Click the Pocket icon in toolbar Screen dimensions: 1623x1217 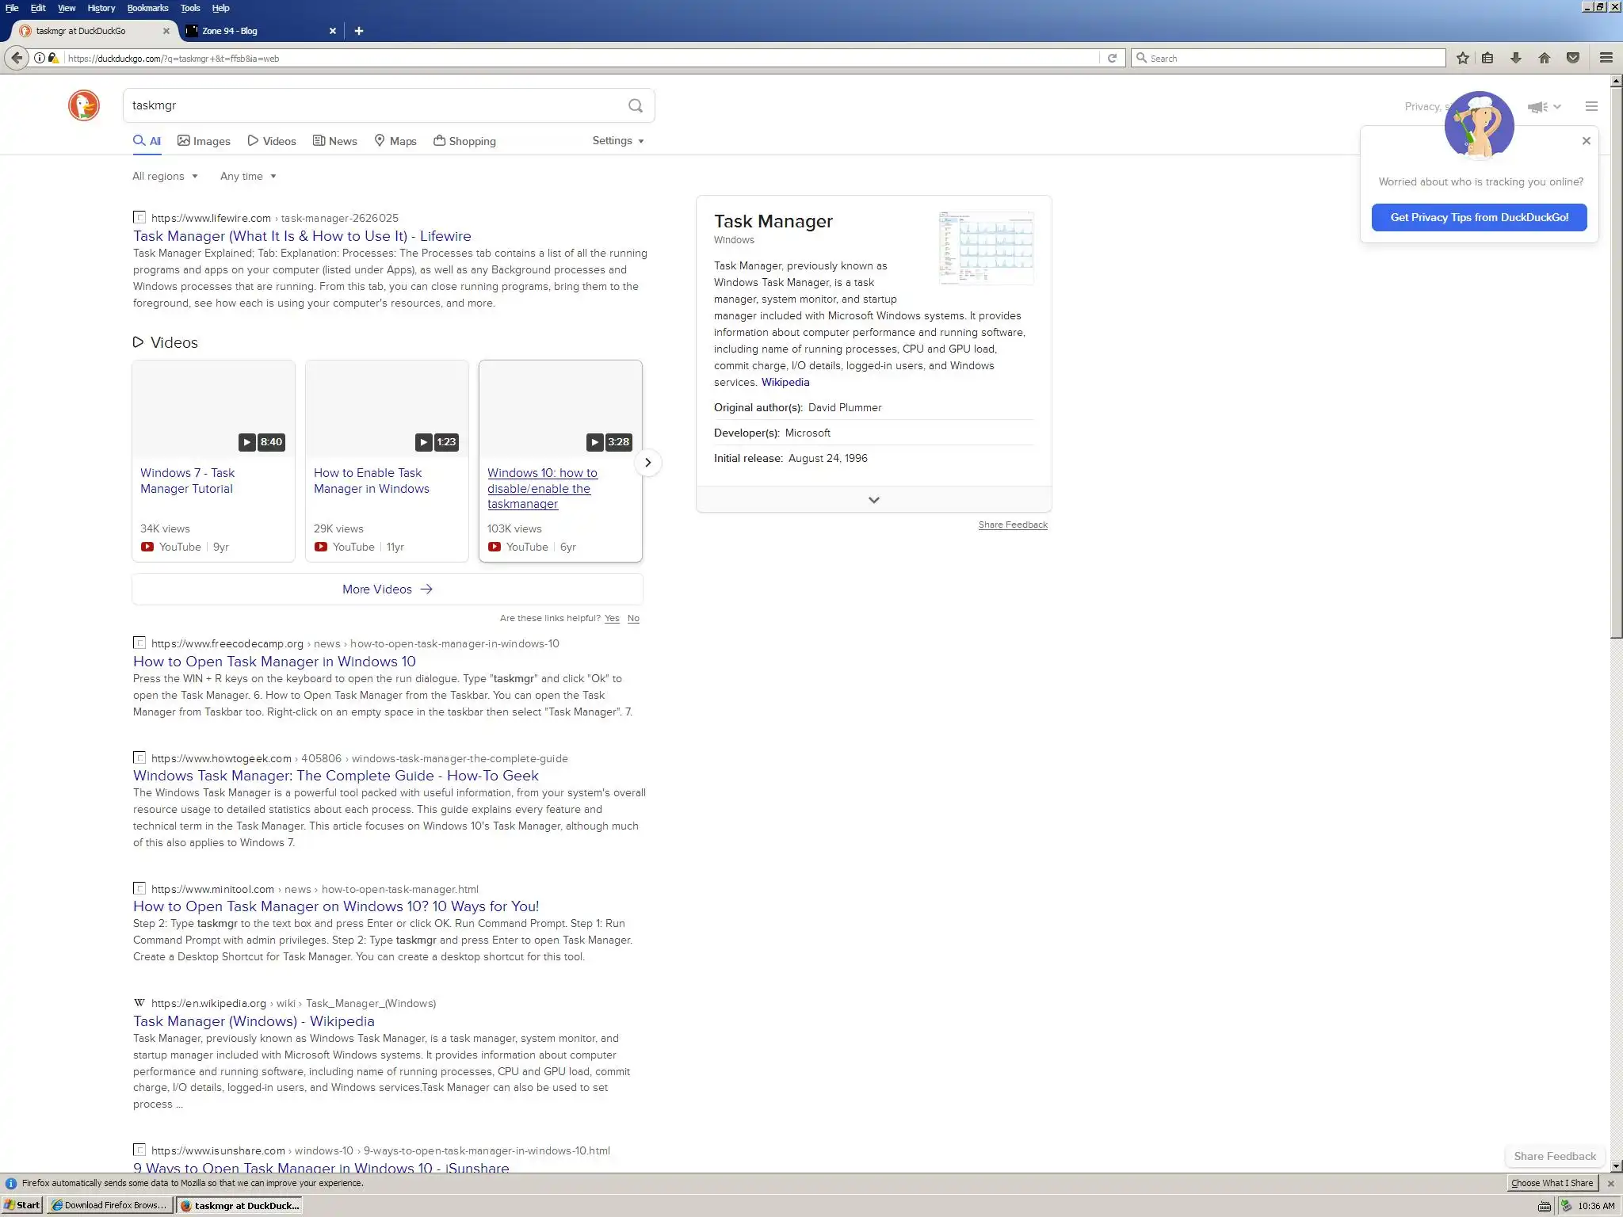pyautogui.click(x=1573, y=58)
